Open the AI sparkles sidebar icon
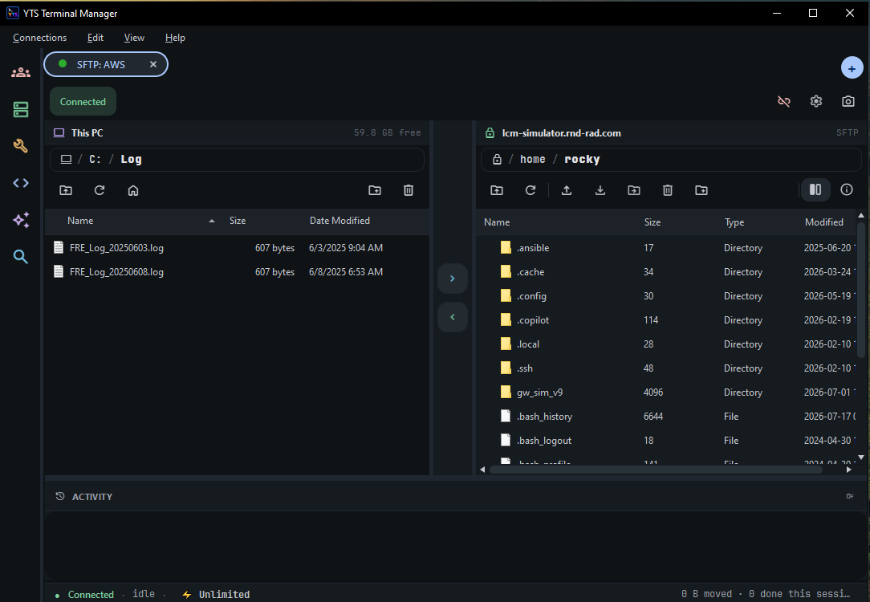Screen dimensions: 870x602 21,220
